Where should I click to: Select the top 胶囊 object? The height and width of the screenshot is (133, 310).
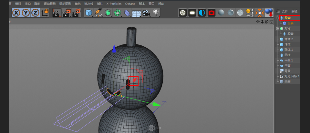coord(288,18)
